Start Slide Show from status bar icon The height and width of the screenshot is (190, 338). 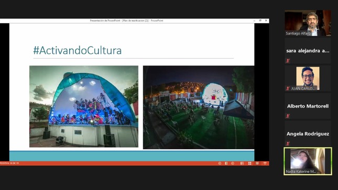(x=265, y=163)
